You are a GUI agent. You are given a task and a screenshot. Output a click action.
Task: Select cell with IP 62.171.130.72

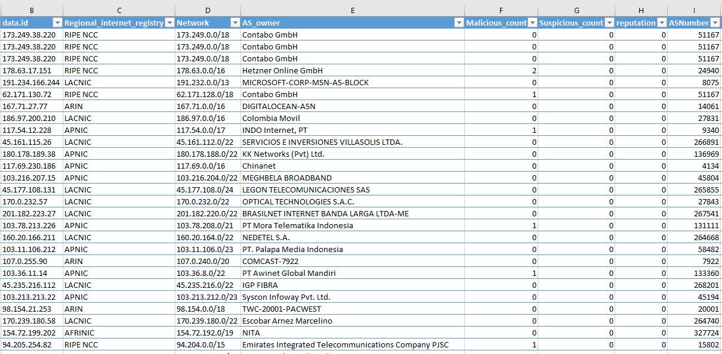coord(32,94)
